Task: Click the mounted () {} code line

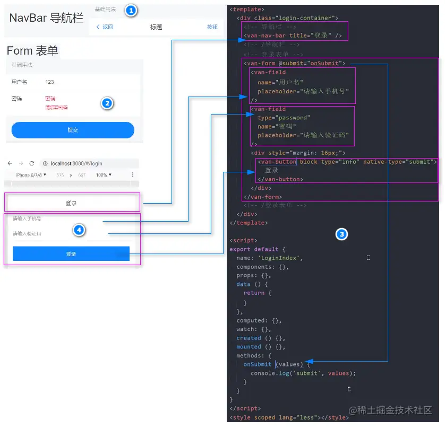Action: 261,347
